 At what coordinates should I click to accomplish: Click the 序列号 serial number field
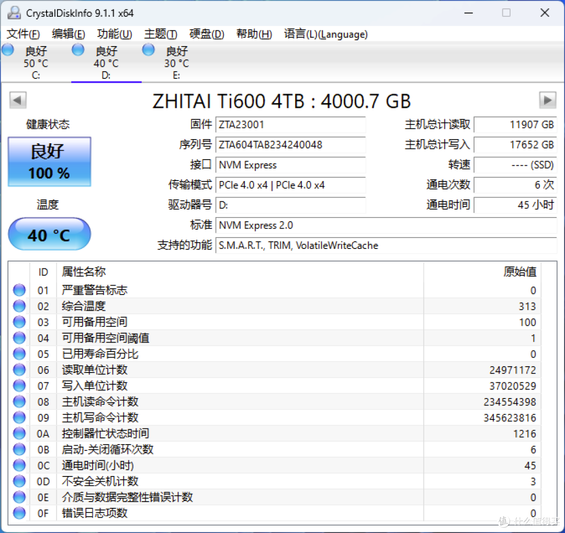pyautogui.click(x=291, y=145)
